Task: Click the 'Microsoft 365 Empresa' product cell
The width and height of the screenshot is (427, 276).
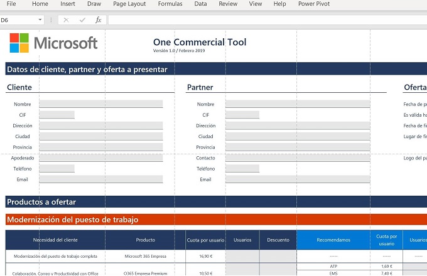Action: (146, 256)
